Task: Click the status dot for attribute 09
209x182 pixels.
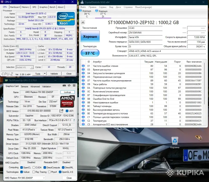Action: tap(83, 84)
